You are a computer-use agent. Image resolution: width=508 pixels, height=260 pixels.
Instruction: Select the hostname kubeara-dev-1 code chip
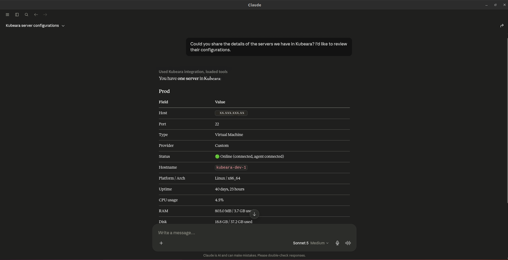point(231,168)
